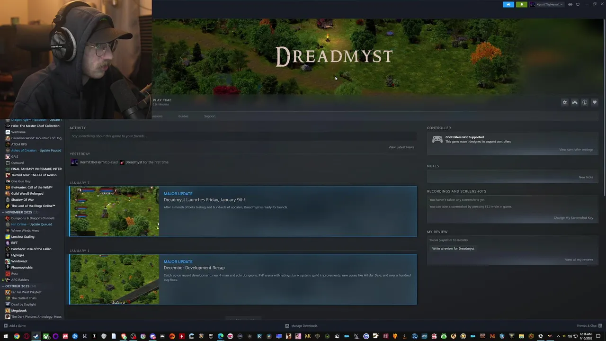
Task: Open controller layout icon beside settings gear
Action: tap(575, 102)
